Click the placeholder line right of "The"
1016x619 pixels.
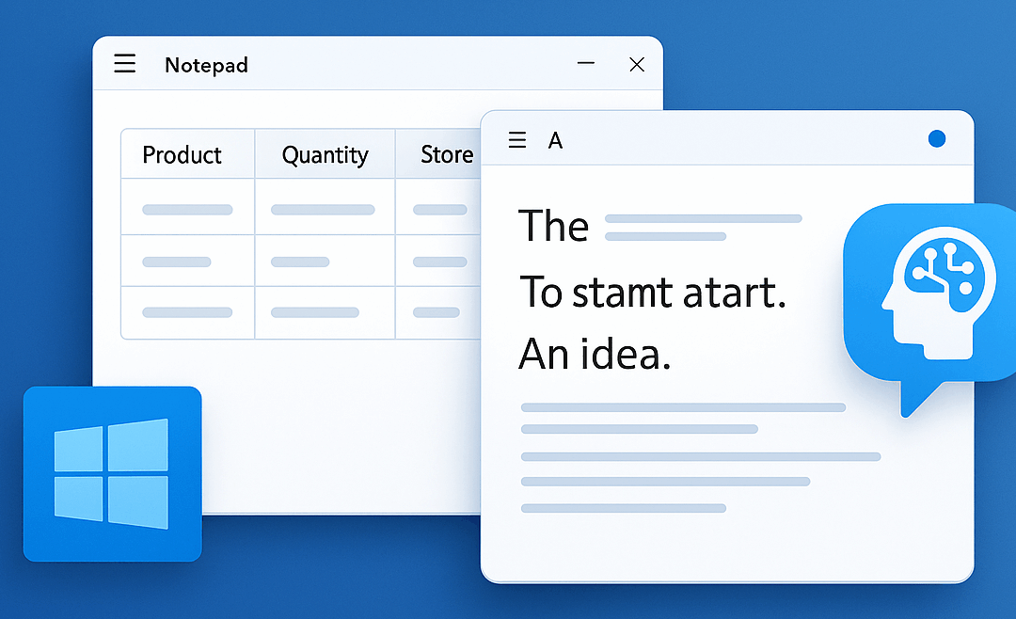click(703, 219)
